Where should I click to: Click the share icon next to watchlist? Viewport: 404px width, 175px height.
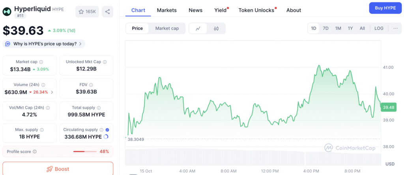107,12
